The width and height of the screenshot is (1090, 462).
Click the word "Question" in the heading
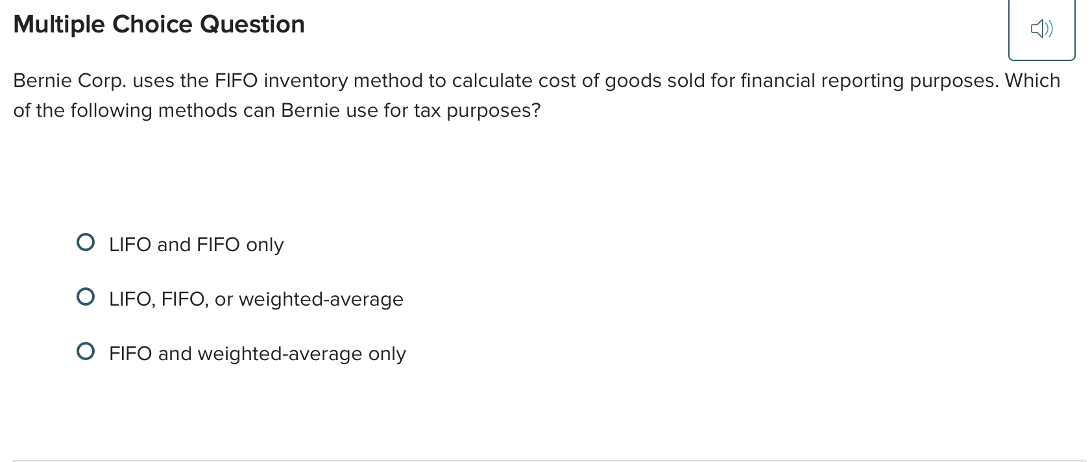coord(252,25)
